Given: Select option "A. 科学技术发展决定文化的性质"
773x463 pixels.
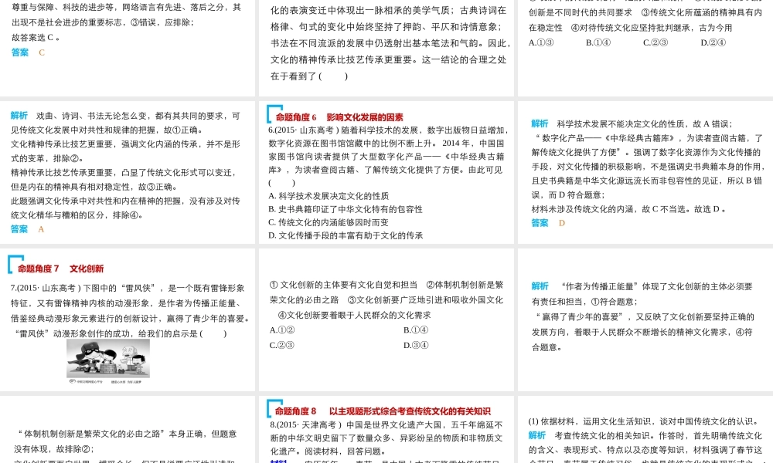Looking at the screenshot, I should pyautogui.click(x=329, y=196).
